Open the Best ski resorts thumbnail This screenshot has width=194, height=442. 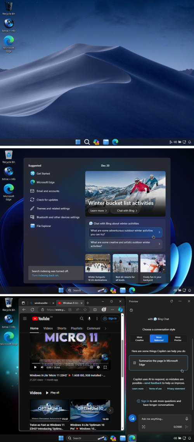click(x=125, y=268)
